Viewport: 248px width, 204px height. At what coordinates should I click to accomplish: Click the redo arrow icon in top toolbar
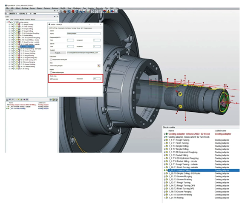click(x=96, y=11)
